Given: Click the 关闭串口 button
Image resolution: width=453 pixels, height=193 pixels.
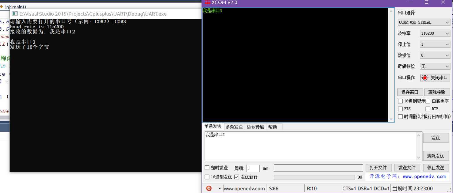Looking at the screenshot, I should (x=435, y=78).
